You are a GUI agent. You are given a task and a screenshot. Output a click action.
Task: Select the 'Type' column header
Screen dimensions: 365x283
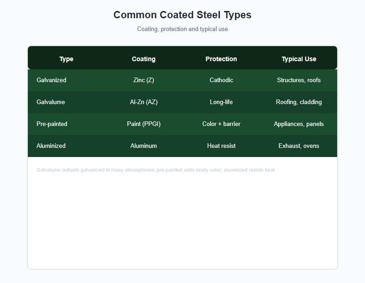click(66, 59)
